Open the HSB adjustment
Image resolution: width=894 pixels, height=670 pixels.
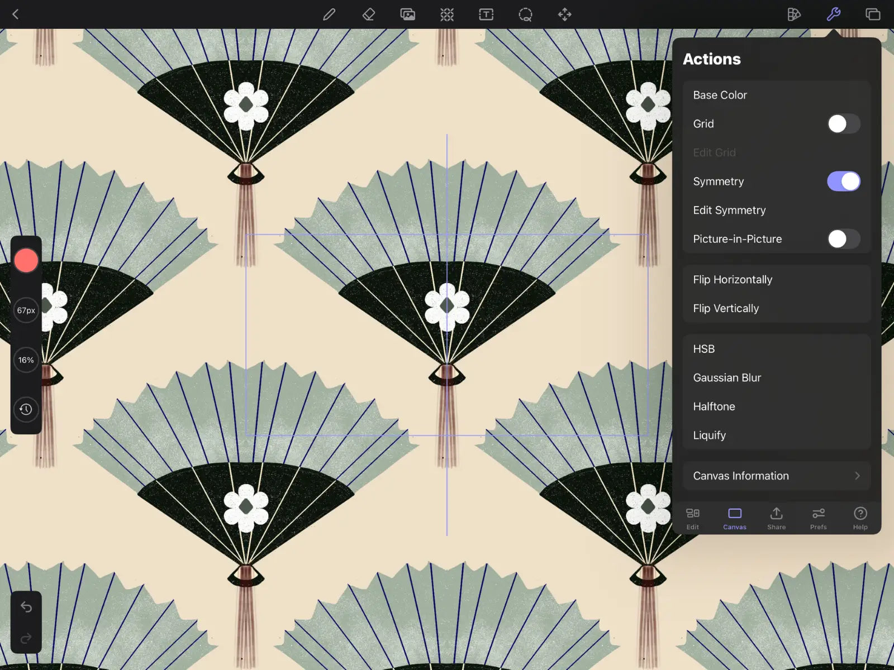pos(777,349)
